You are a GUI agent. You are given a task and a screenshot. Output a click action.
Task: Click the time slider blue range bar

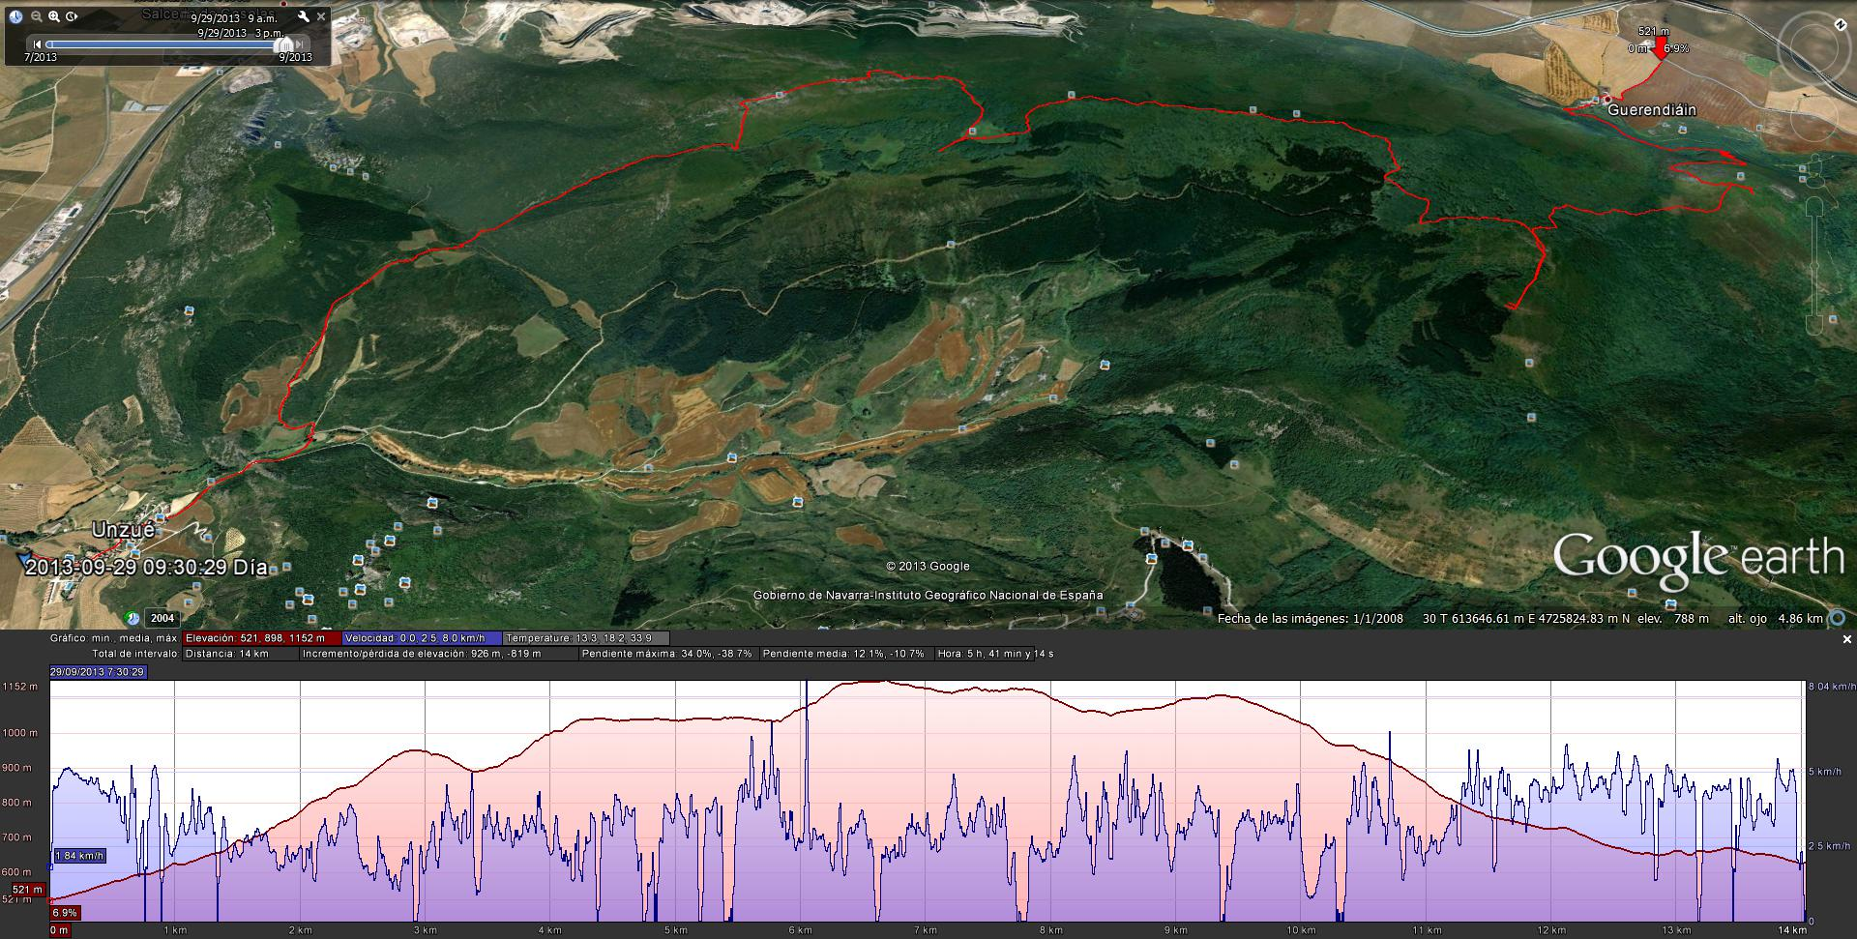click(164, 44)
